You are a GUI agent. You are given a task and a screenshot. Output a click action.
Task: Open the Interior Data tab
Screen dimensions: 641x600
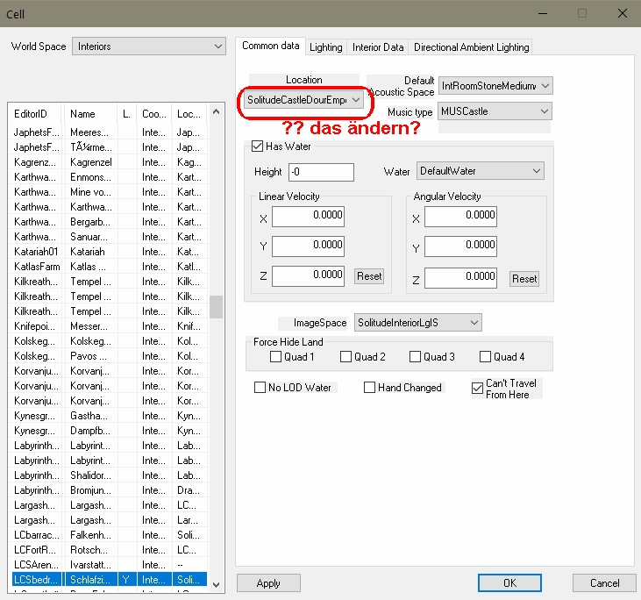378,47
